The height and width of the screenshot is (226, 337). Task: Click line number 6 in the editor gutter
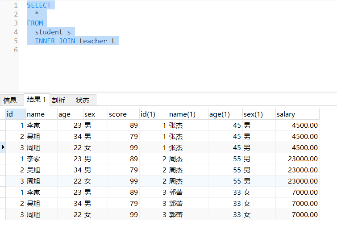tap(16, 50)
